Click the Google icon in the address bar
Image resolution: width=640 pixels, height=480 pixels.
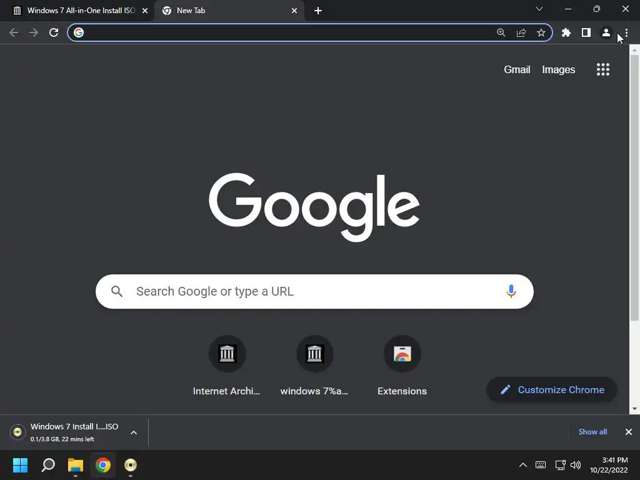pos(79,32)
